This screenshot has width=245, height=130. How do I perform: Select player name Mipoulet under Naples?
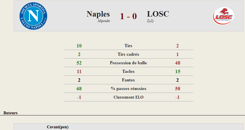104,21
